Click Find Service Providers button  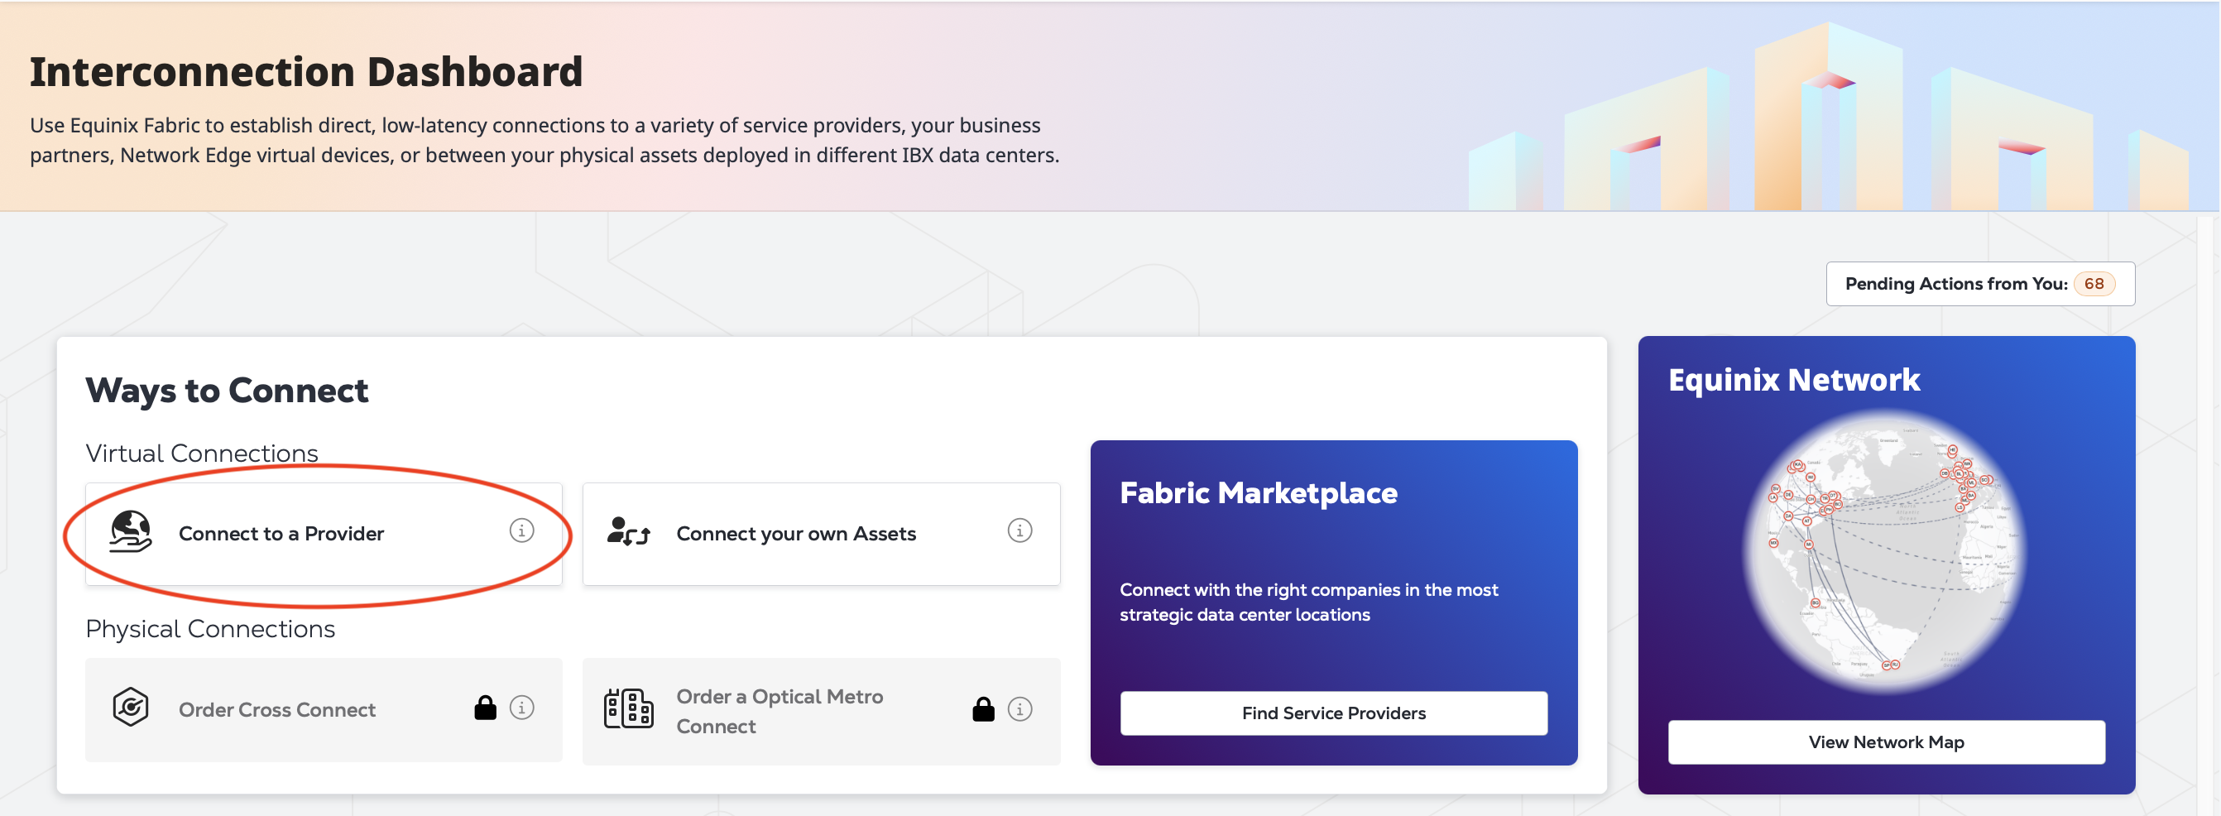(x=1333, y=713)
